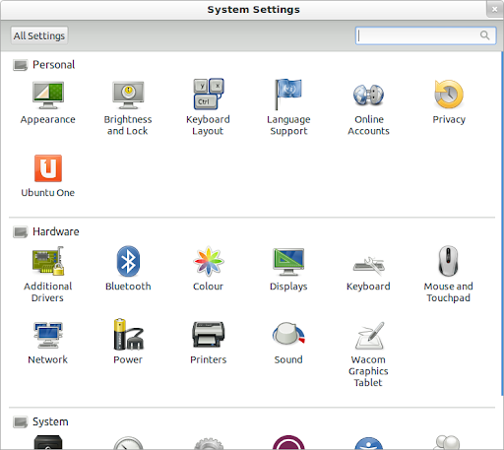
Task: Open Additional Drivers
Action: (x=48, y=275)
